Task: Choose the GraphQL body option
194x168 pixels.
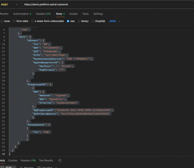Action: (93, 21)
